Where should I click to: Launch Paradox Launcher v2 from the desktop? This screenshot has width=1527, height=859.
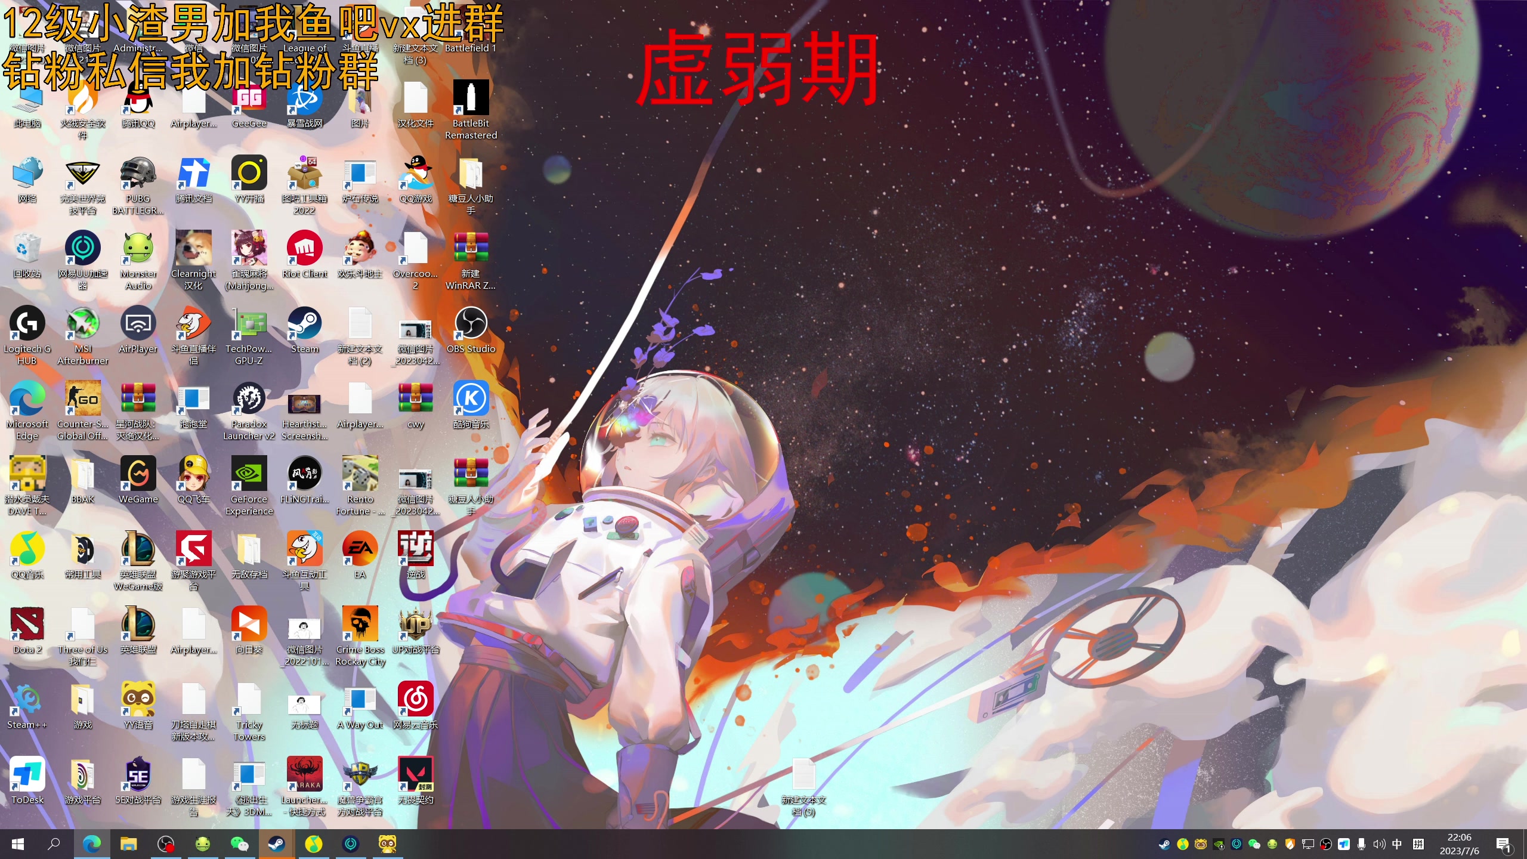pos(249,411)
